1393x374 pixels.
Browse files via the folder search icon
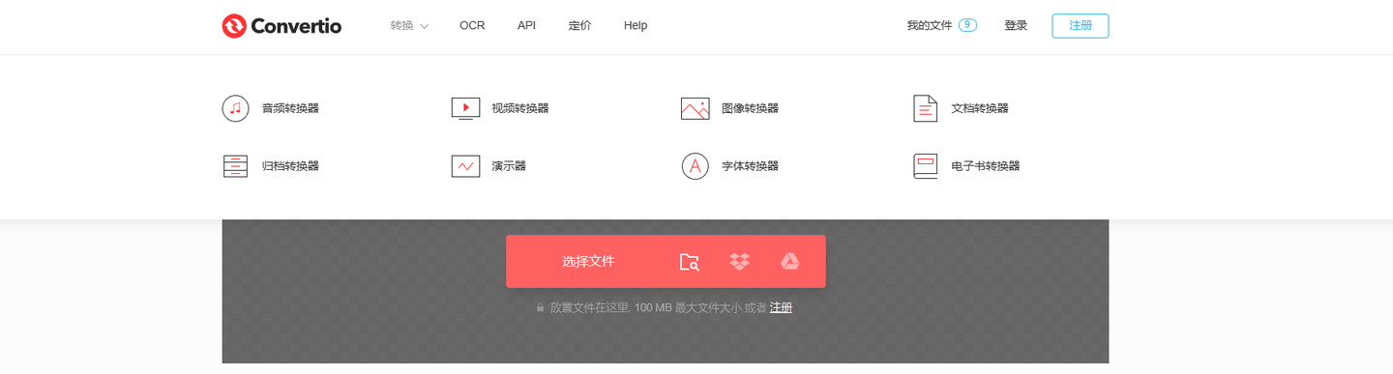click(689, 262)
